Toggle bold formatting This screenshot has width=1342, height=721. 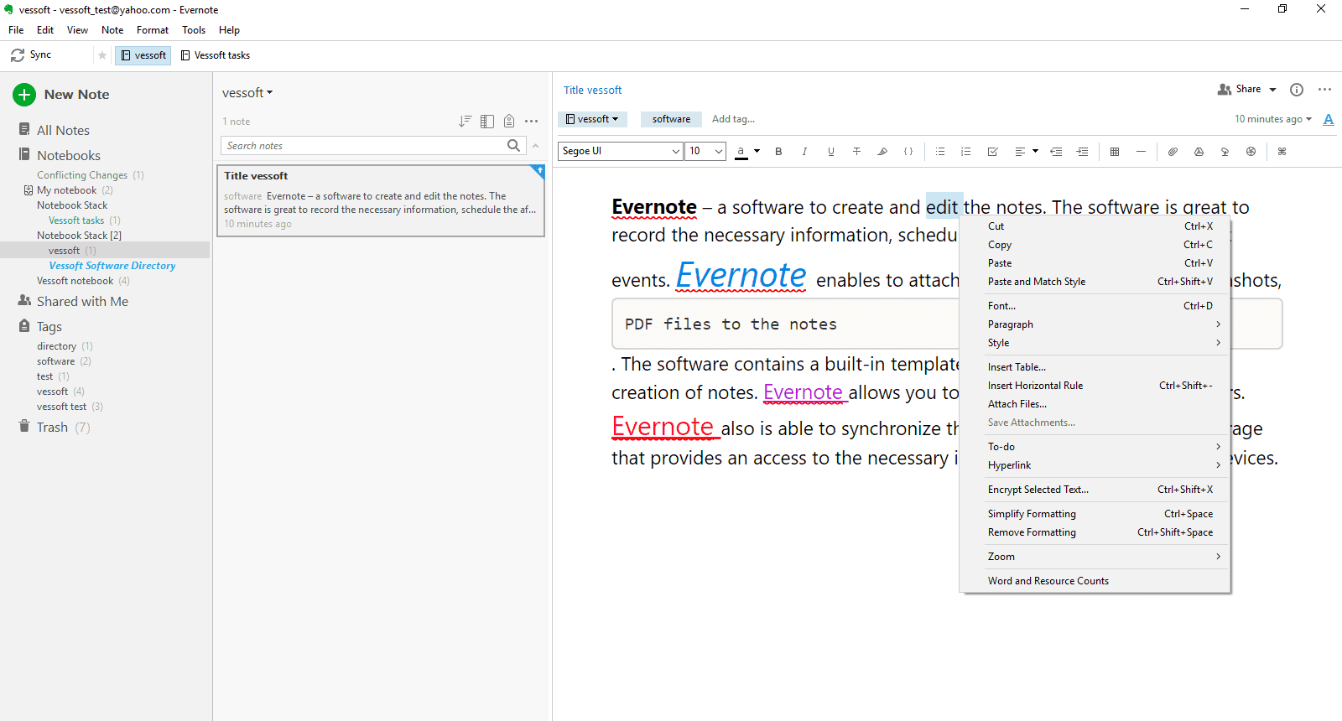click(x=778, y=152)
